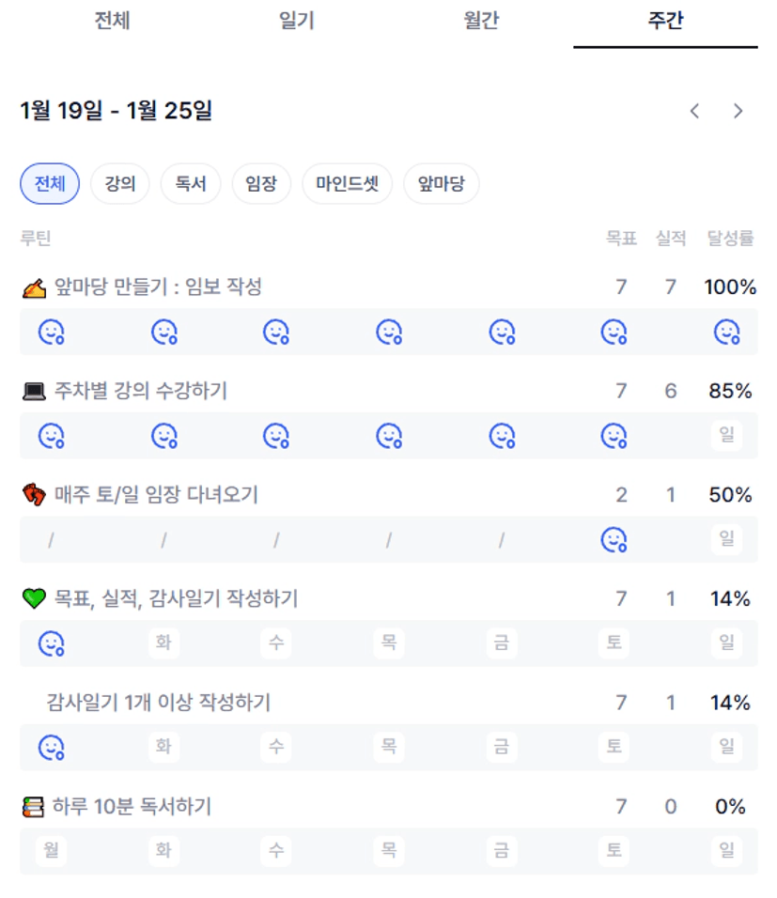Filter routines by 마인드셋 chip

(347, 184)
